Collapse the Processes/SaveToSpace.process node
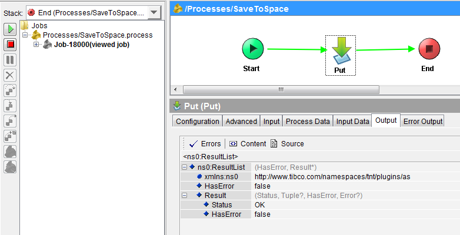 click(25, 35)
